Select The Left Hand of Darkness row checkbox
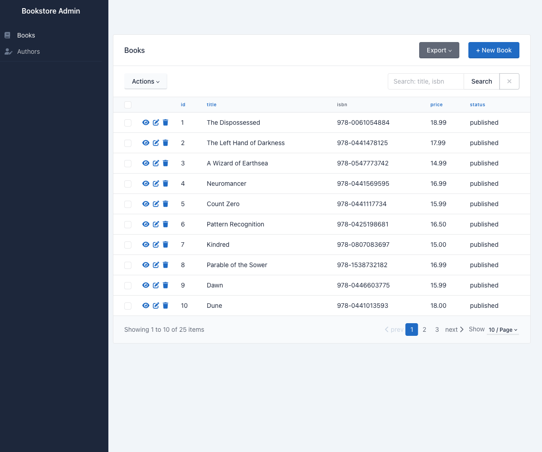Screen dimensions: 542x452 pos(128,143)
